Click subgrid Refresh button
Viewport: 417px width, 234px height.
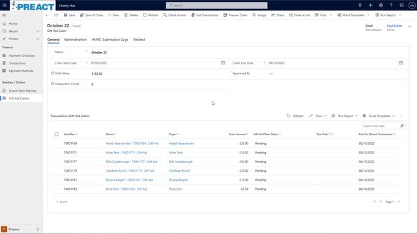[295, 116]
